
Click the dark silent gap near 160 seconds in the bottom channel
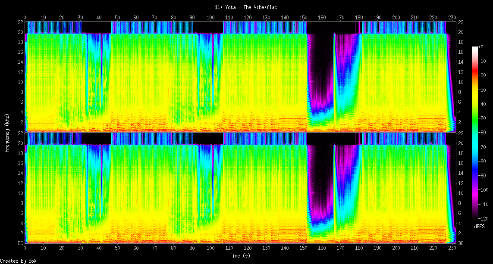click(320, 177)
